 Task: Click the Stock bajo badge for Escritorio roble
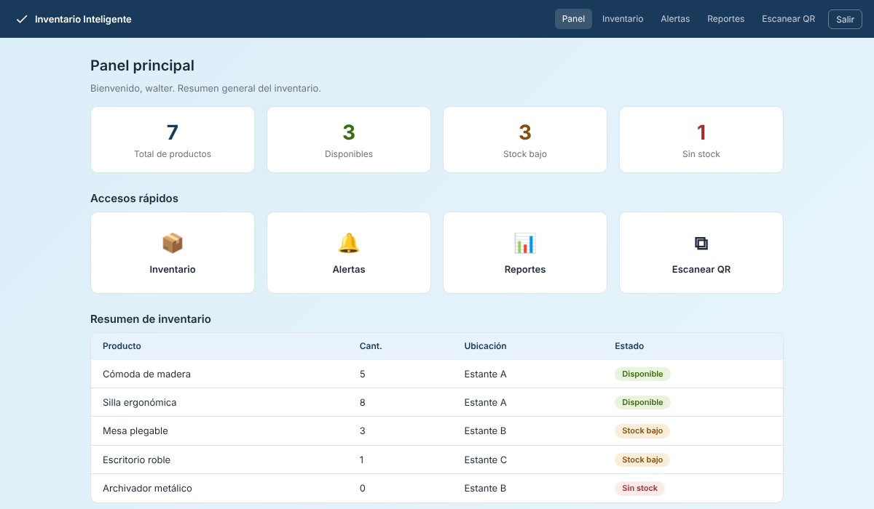tap(642, 460)
